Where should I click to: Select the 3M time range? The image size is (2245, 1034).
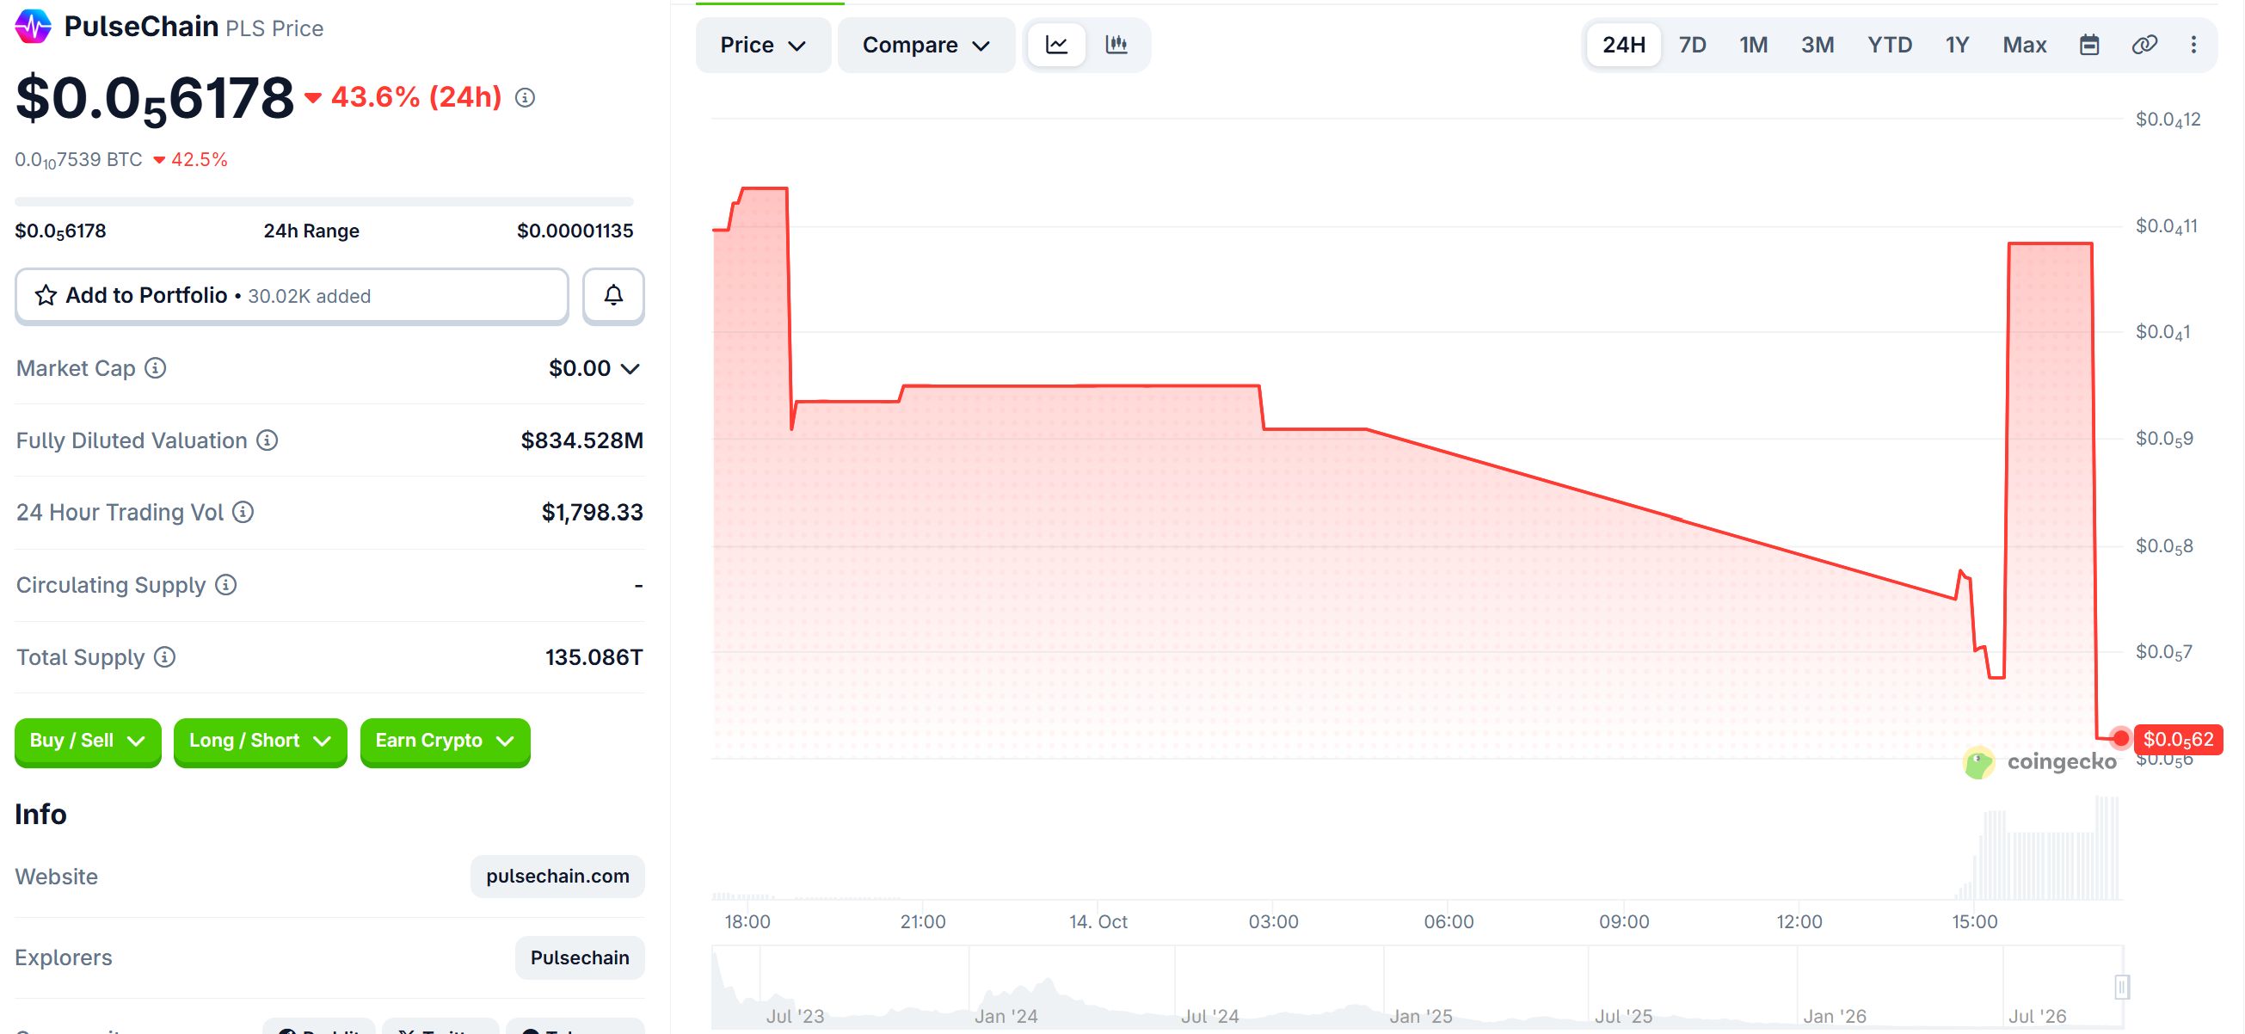tap(1818, 45)
